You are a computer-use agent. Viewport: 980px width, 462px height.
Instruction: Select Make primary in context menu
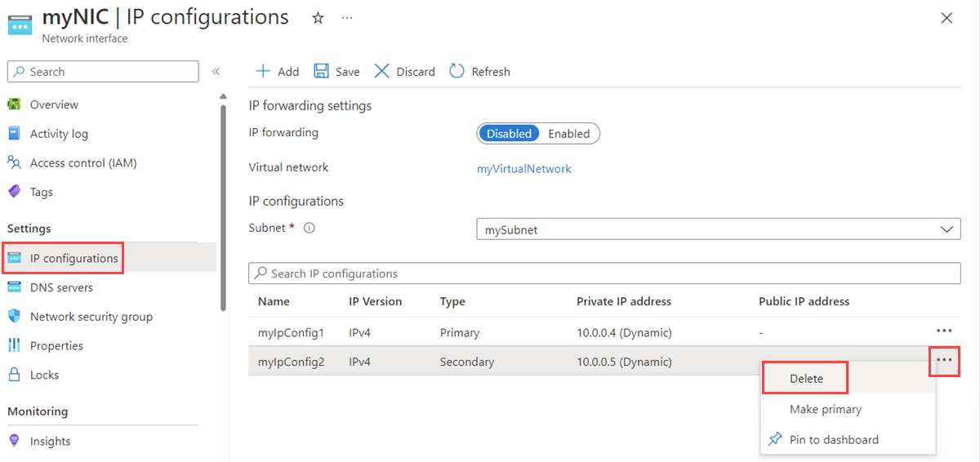pos(825,409)
